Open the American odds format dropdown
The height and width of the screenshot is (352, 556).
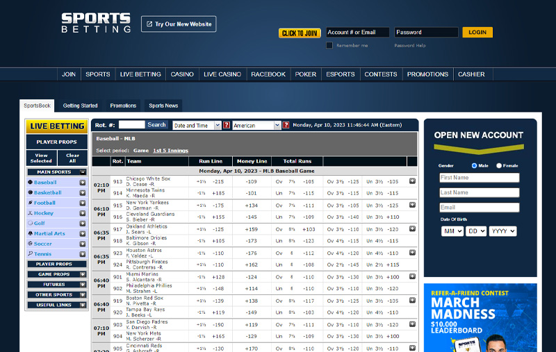coord(256,126)
